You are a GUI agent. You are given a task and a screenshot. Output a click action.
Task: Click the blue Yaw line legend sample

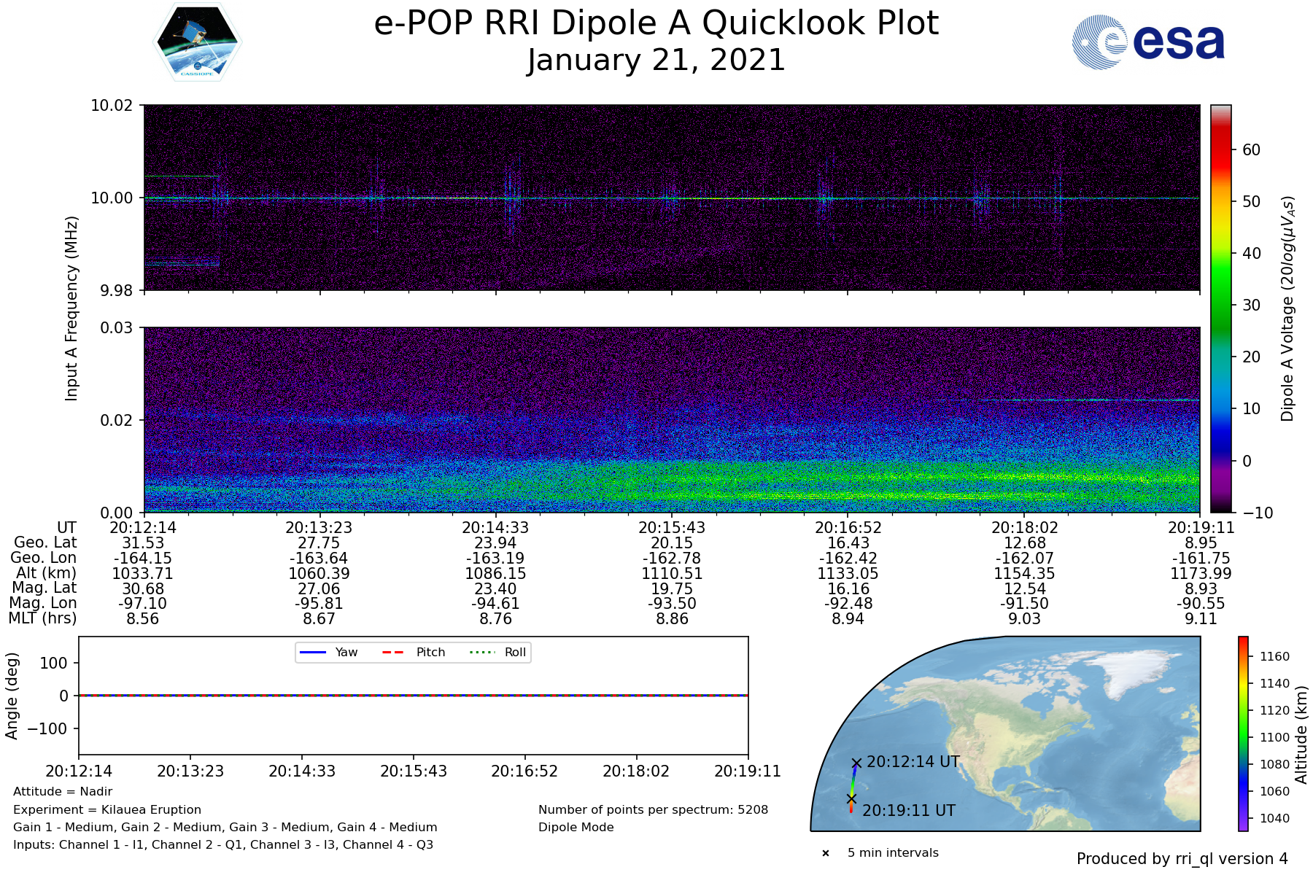coord(312,653)
